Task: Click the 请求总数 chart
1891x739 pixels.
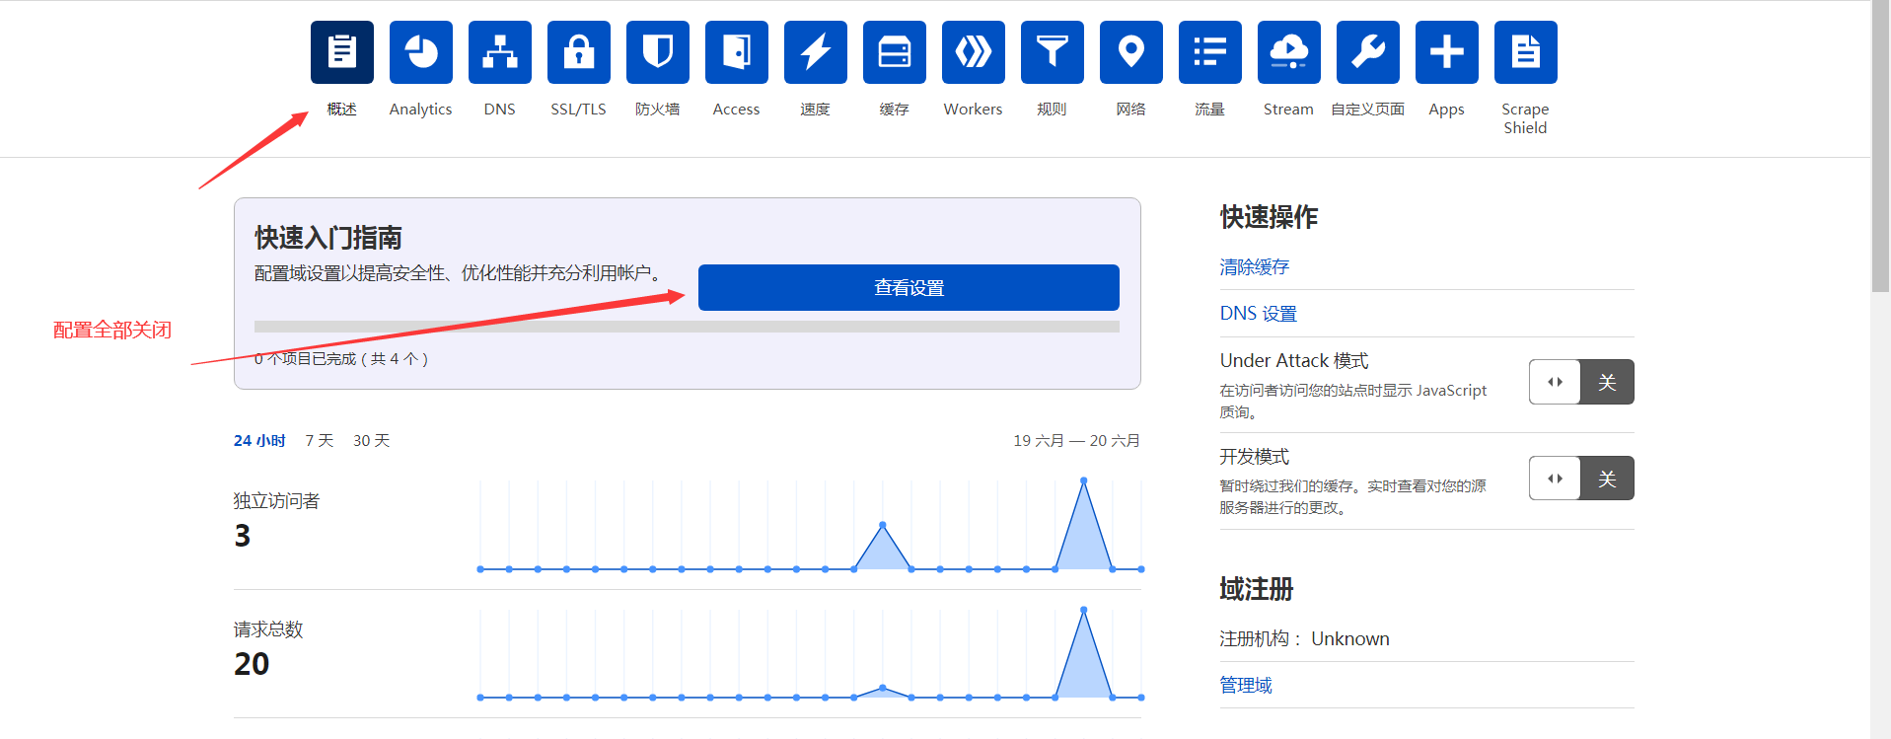Action: tap(811, 653)
